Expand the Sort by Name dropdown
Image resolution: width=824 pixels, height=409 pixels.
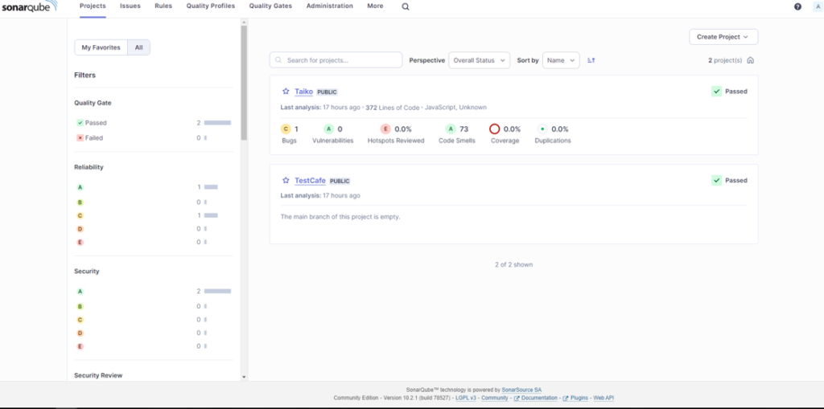[560, 60]
